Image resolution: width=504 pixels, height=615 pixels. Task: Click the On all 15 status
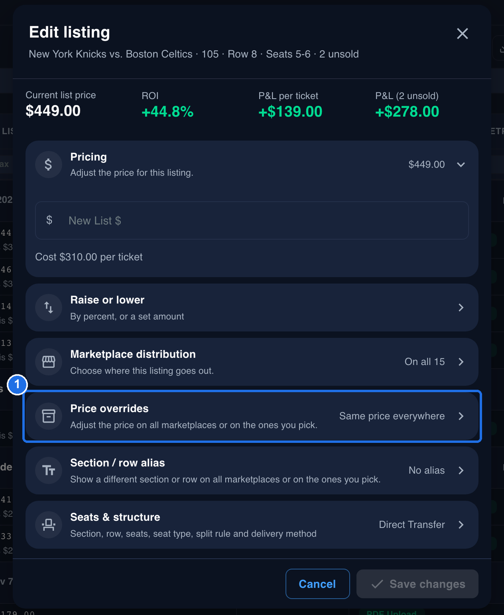pyautogui.click(x=424, y=362)
